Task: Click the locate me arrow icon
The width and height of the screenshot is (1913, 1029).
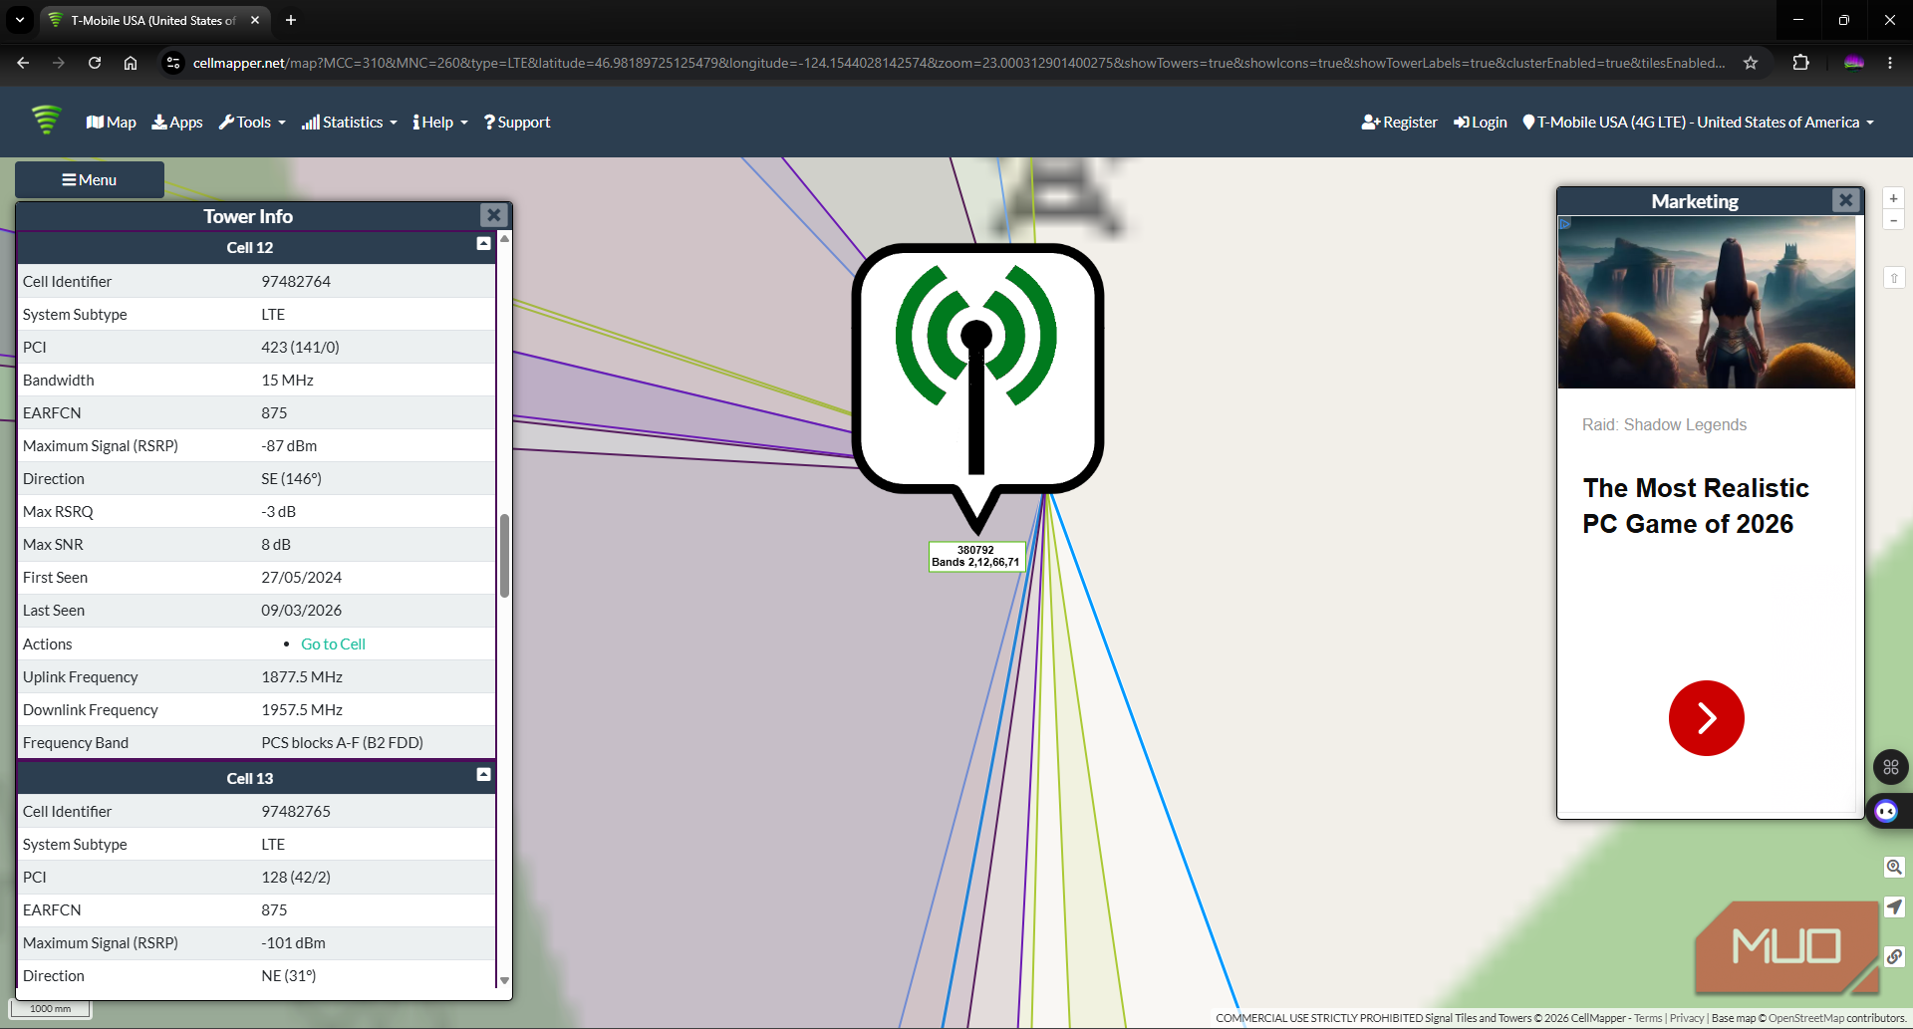Action: (x=1894, y=907)
